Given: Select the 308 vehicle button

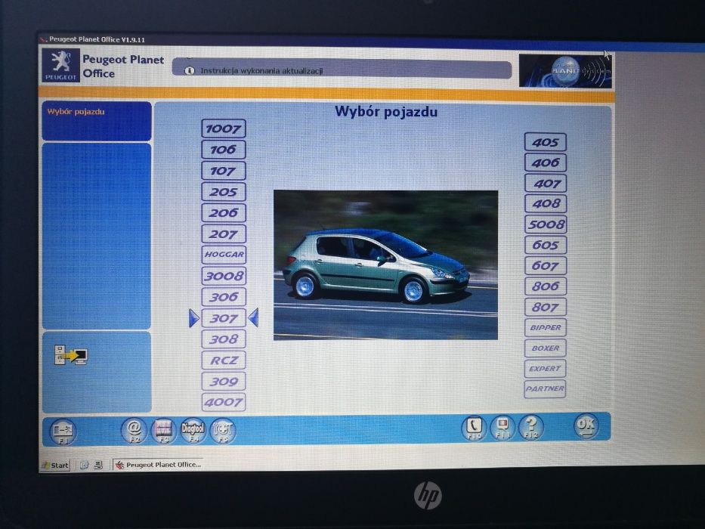Looking at the screenshot, I should pos(224,339).
